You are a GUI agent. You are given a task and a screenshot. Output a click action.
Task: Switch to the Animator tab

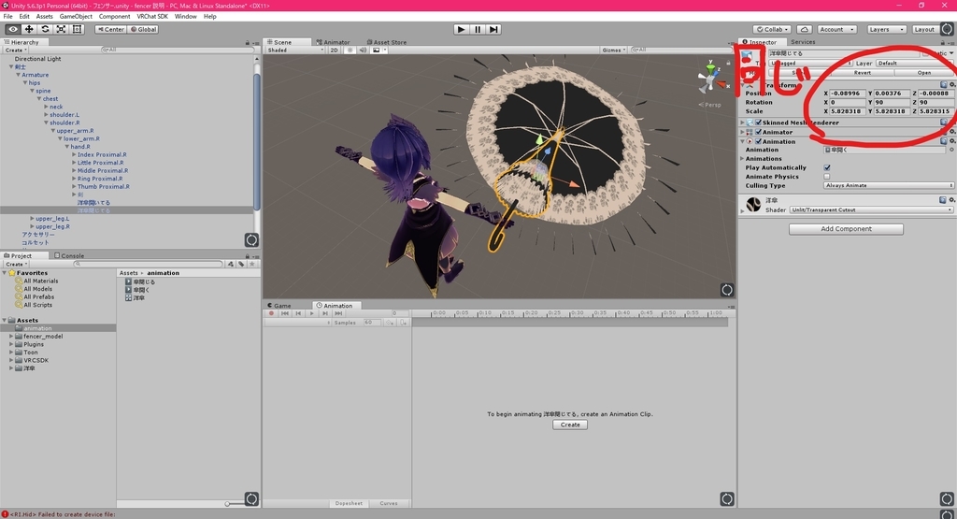click(x=333, y=42)
